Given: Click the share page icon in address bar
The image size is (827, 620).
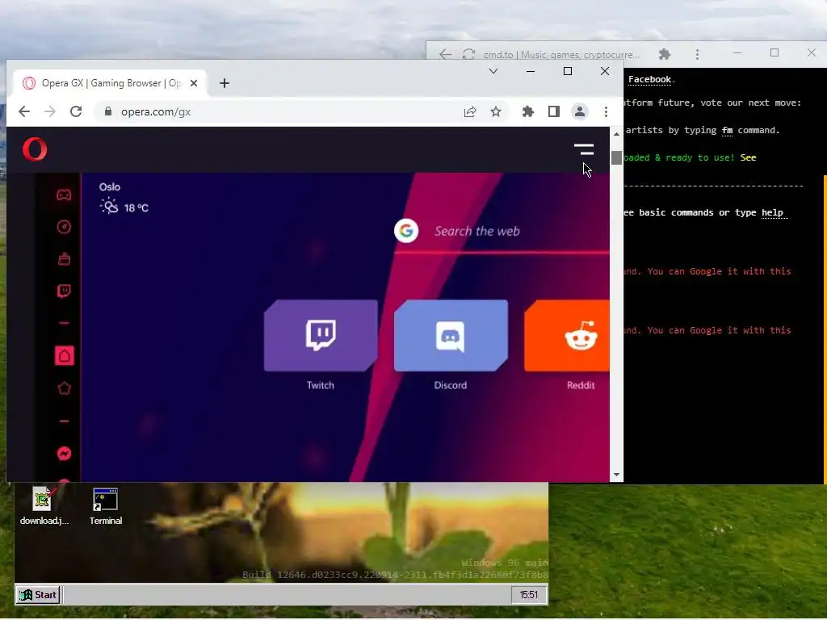Looking at the screenshot, I should click(x=470, y=111).
